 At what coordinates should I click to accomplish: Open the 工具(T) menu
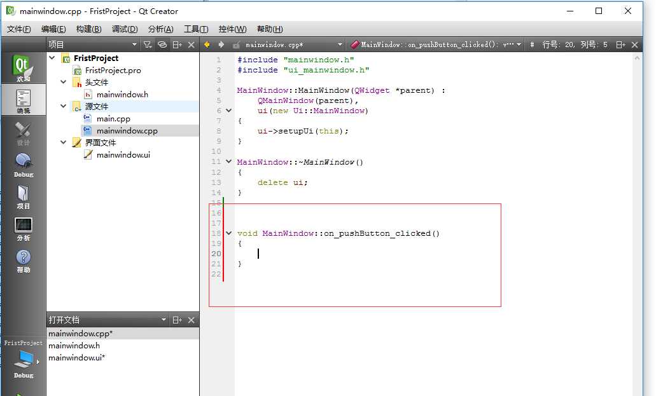[196, 29]
